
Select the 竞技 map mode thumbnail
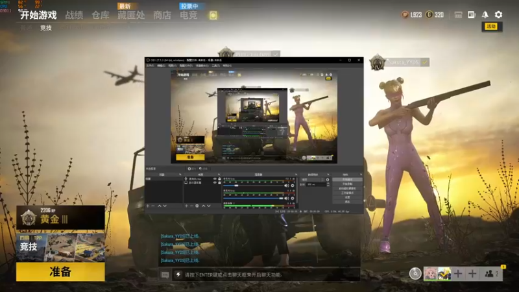tap(60, 247)
